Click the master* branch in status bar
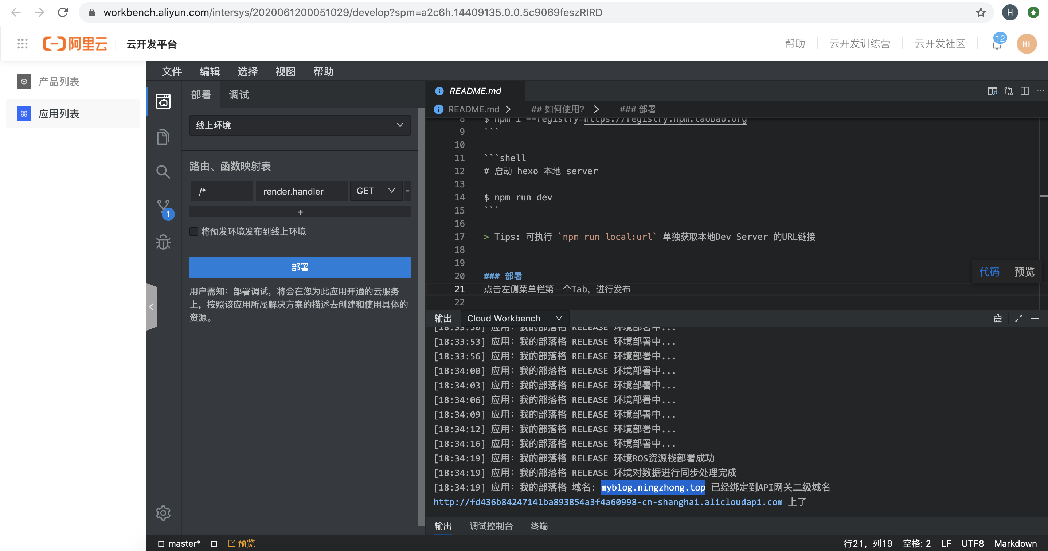The height and width of the screenshot is (551, 1048). coord(179,544)
